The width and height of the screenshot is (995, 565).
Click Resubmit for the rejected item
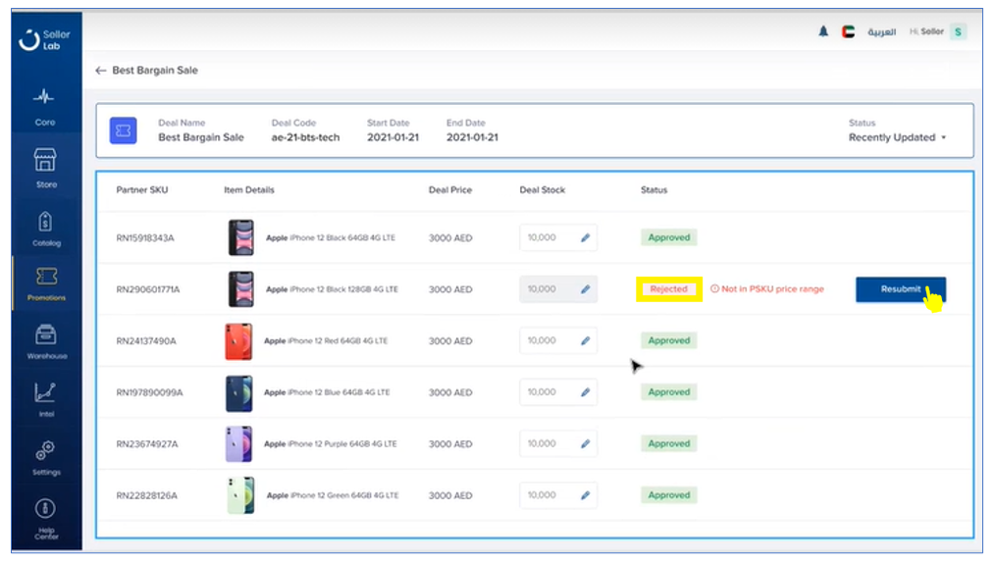[x=901, y=289]
